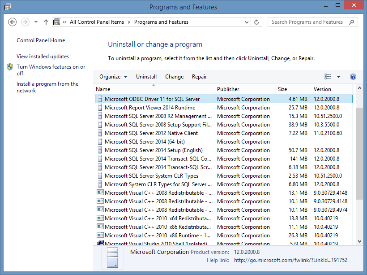The height and width of the screenshot is (275, 367).
Task: Go up one level with Up arrow
Action: pos(46,22)
